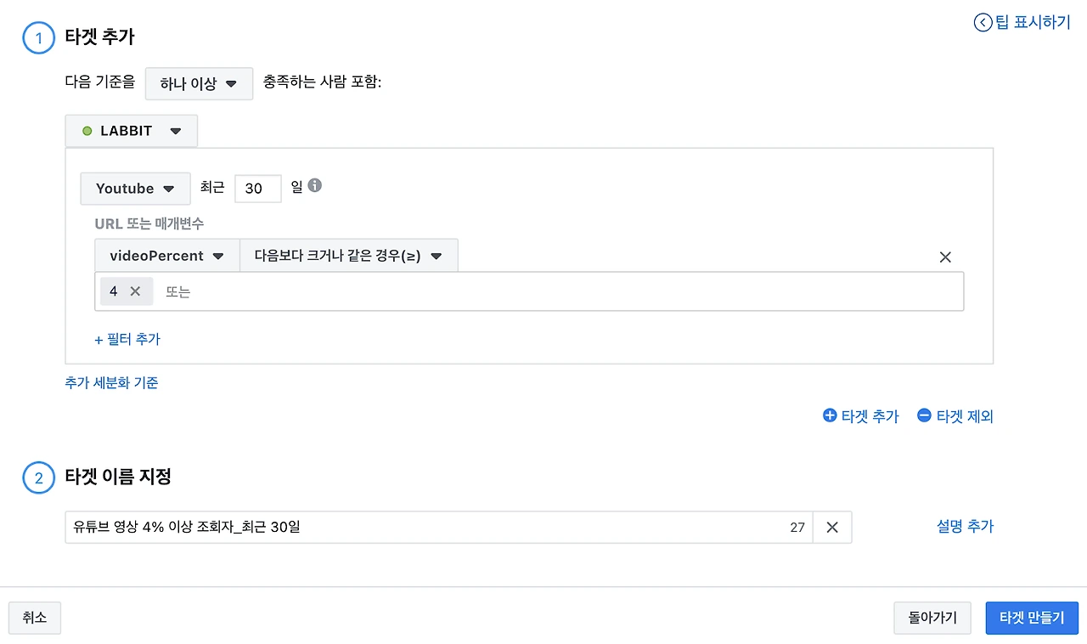Click the minus icon for 타겟 제외

pyautogui.click(x=925, y=415)
